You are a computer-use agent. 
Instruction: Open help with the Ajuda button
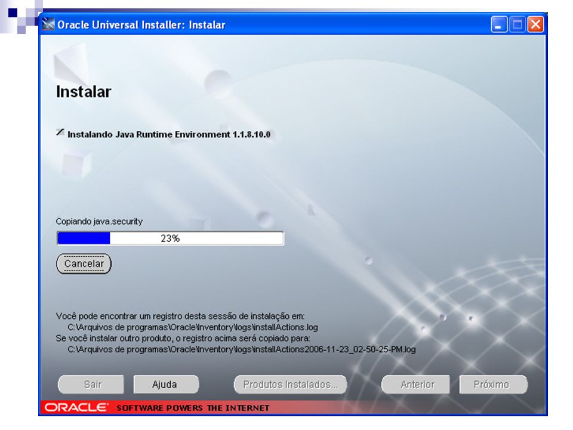coord(166,385)
